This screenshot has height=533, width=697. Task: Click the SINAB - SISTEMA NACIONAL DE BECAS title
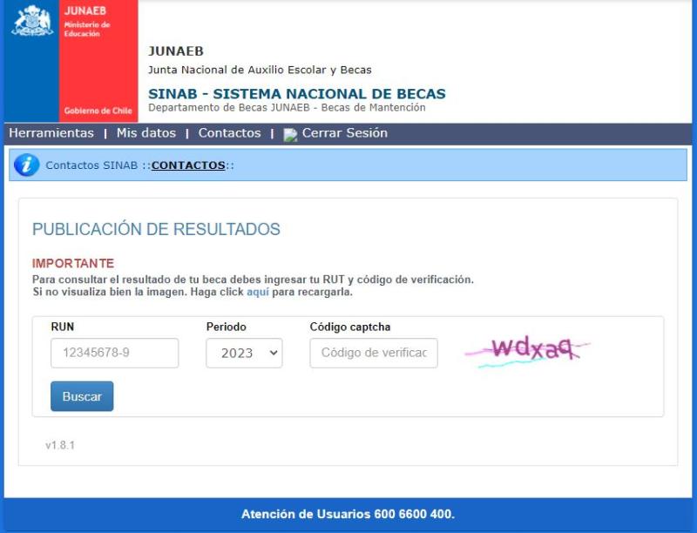pyautogui.click(x=296, y=94)
